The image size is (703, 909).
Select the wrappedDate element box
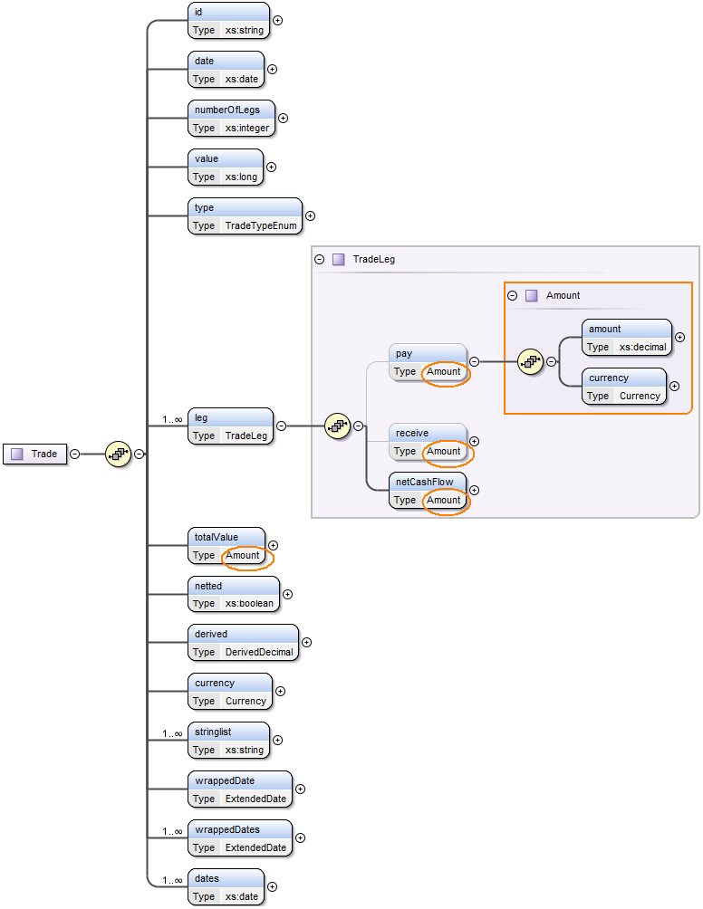(240, 789)
